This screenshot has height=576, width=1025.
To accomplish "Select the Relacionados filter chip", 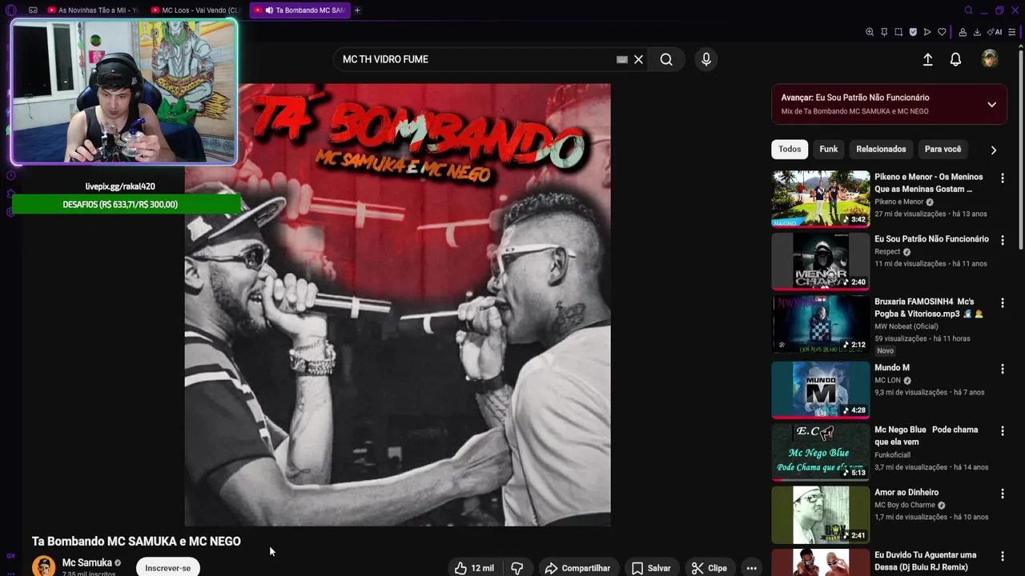I will (x=881, y=149).
